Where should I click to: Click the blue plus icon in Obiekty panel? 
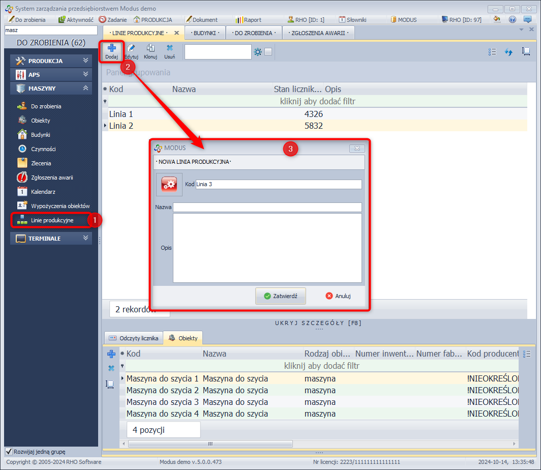click(111, 354)
